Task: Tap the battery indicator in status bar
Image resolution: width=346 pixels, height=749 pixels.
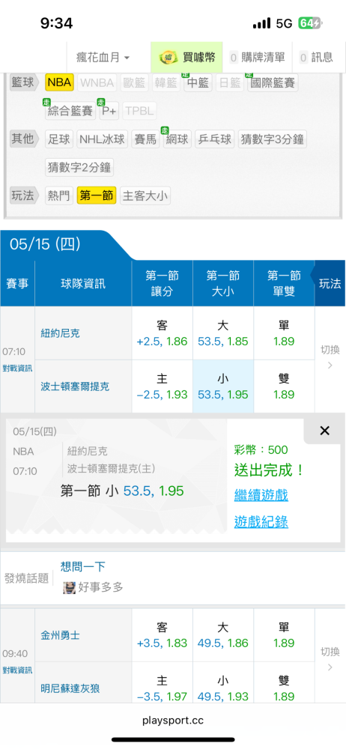Action: [x=311, y=23]
